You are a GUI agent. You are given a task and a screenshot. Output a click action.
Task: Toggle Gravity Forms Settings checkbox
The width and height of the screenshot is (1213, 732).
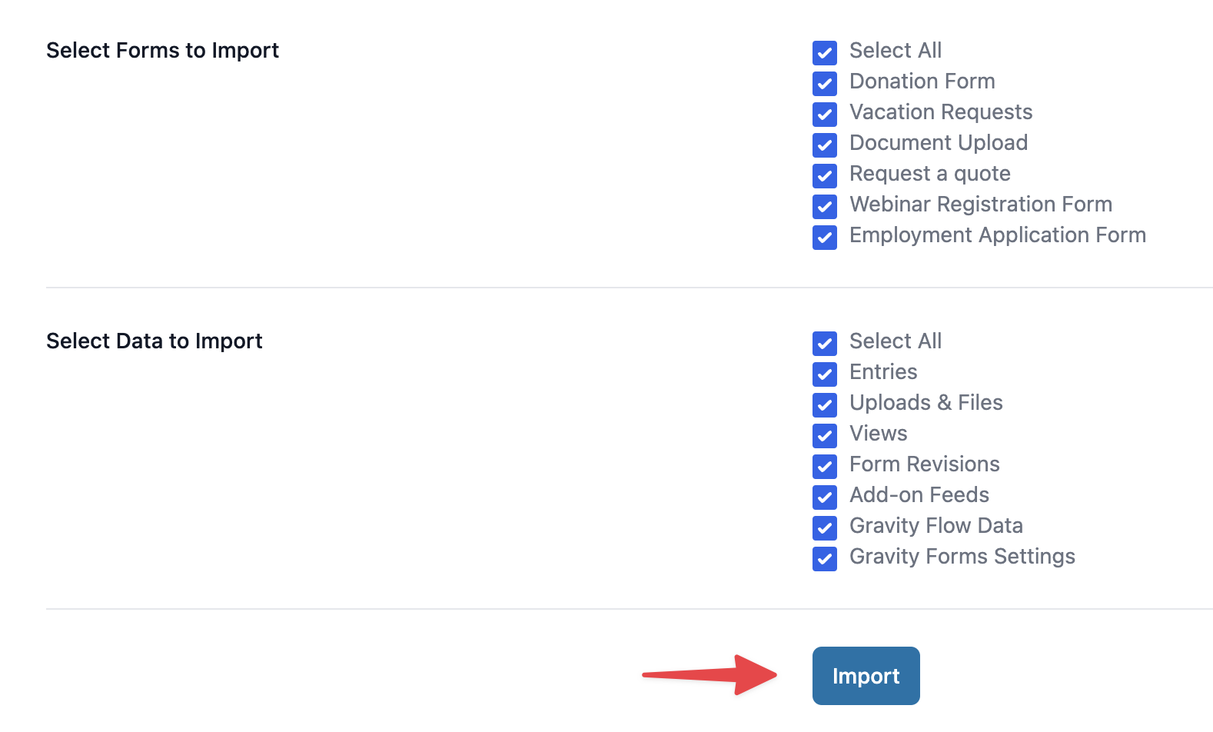(825, 559)
